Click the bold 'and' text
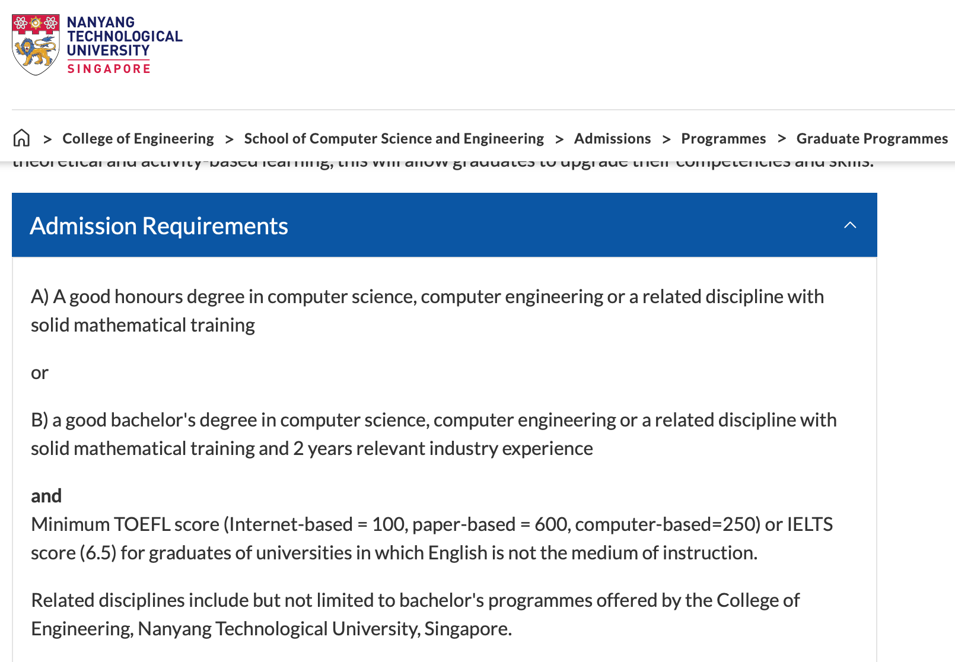Image resolution: width=955 pixels, height=662 pixels. pos(46,496)
